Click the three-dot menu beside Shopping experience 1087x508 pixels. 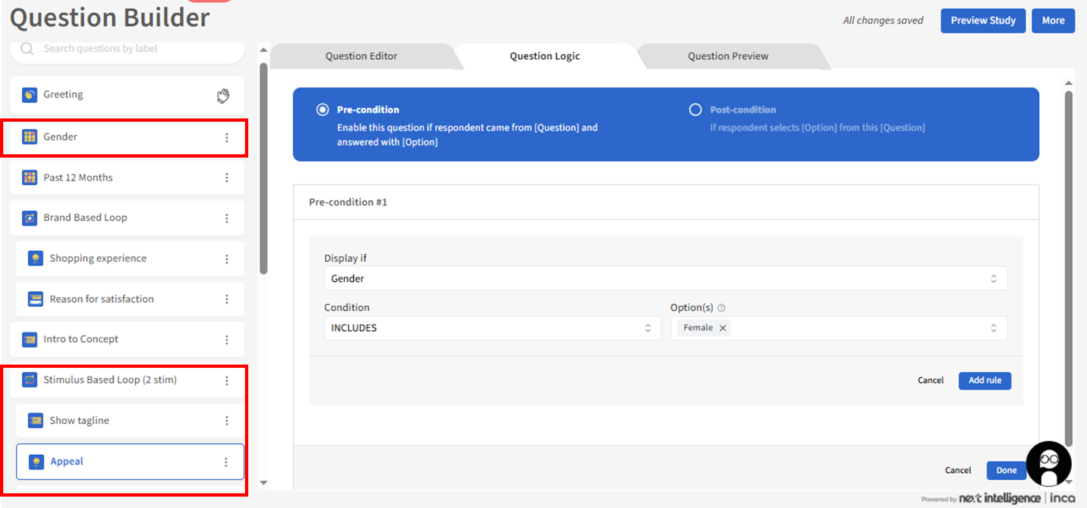(x=227, y=259)
